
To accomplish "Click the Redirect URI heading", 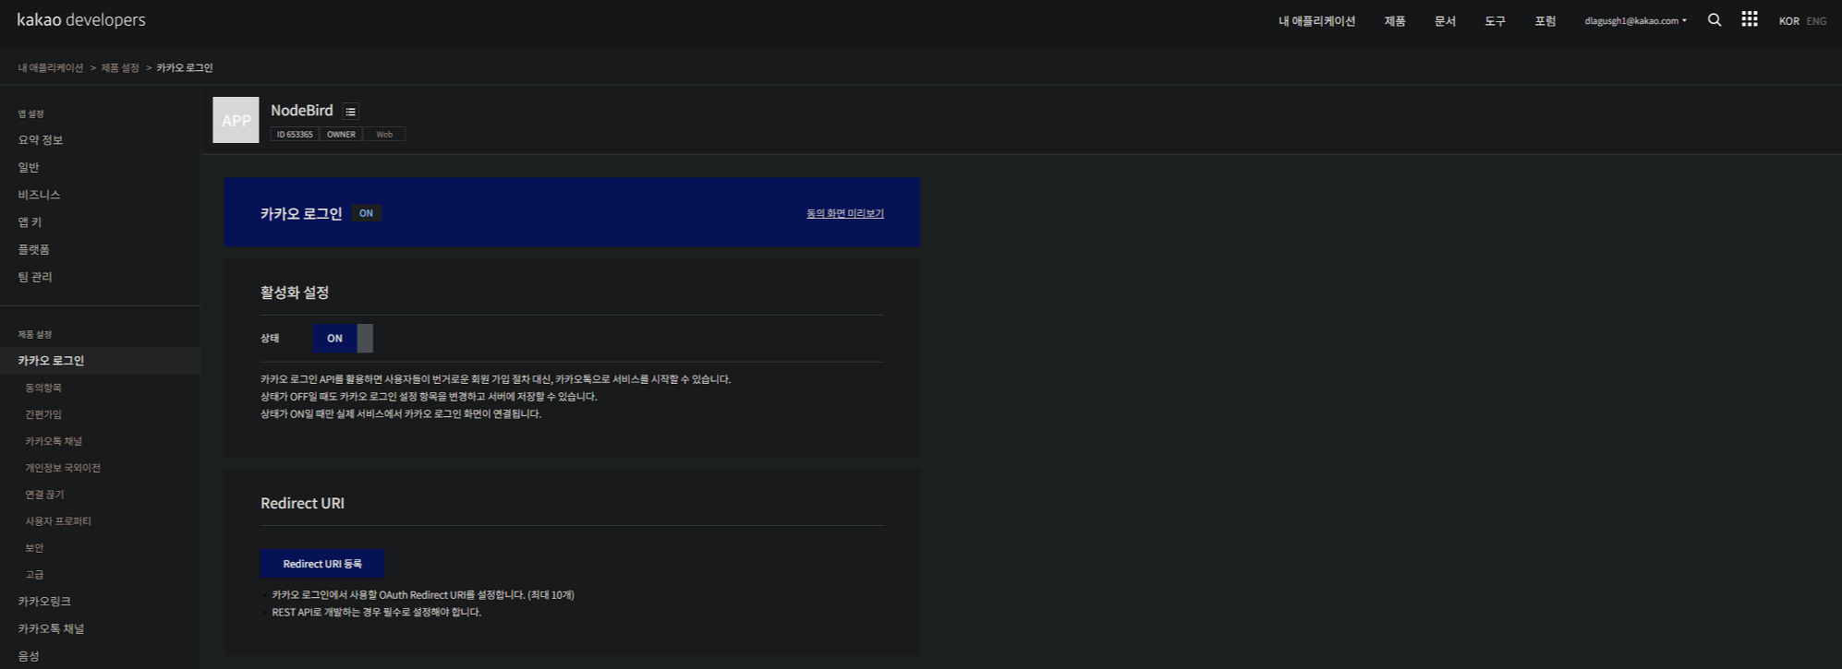I will 302,504.
